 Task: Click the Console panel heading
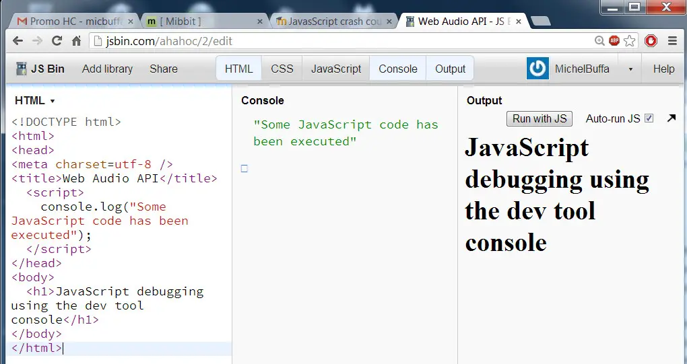pyautogui.click(x=263, y=101)
